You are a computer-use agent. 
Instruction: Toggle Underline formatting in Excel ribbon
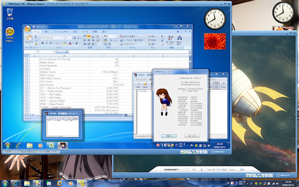[51, 43]
